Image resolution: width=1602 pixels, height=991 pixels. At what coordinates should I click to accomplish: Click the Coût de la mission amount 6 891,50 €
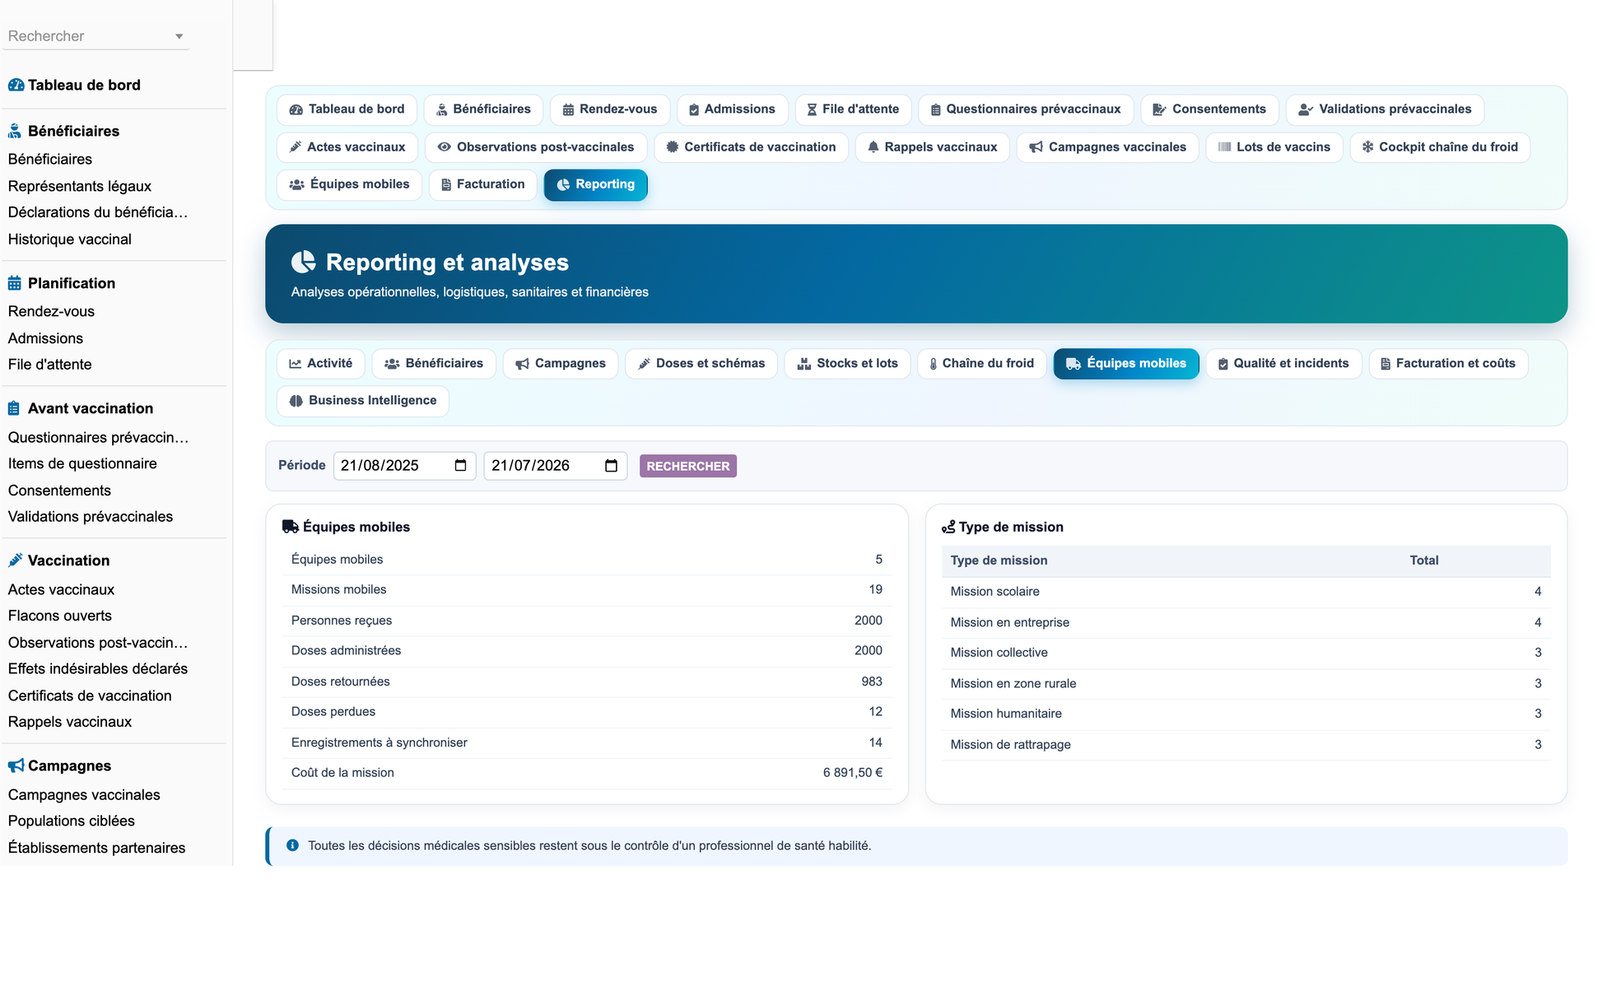[853, 773]
